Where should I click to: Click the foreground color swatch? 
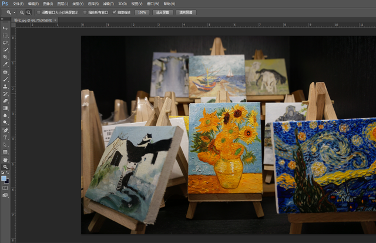coord(4,178)
